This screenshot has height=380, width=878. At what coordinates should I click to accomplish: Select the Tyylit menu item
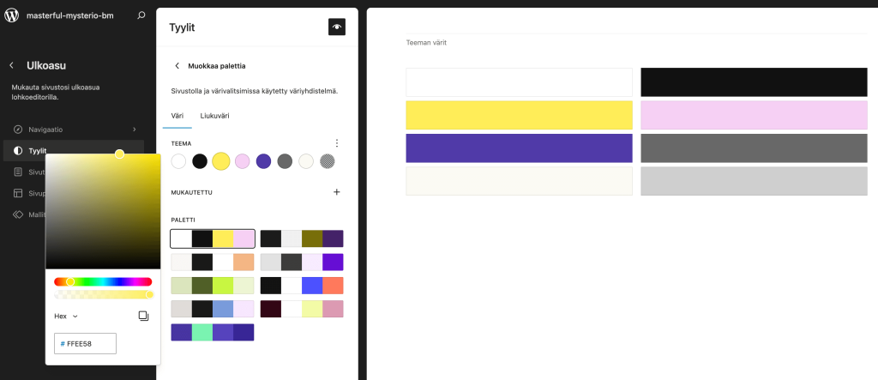click(74, 151)
